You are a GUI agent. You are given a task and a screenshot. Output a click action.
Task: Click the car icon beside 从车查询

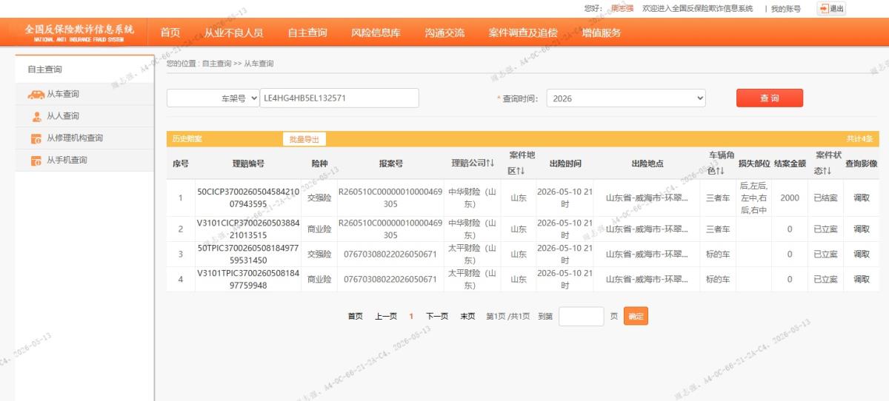click(x=36, y=94)
